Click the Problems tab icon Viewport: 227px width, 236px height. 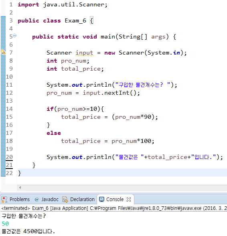[x=4, y=199]
